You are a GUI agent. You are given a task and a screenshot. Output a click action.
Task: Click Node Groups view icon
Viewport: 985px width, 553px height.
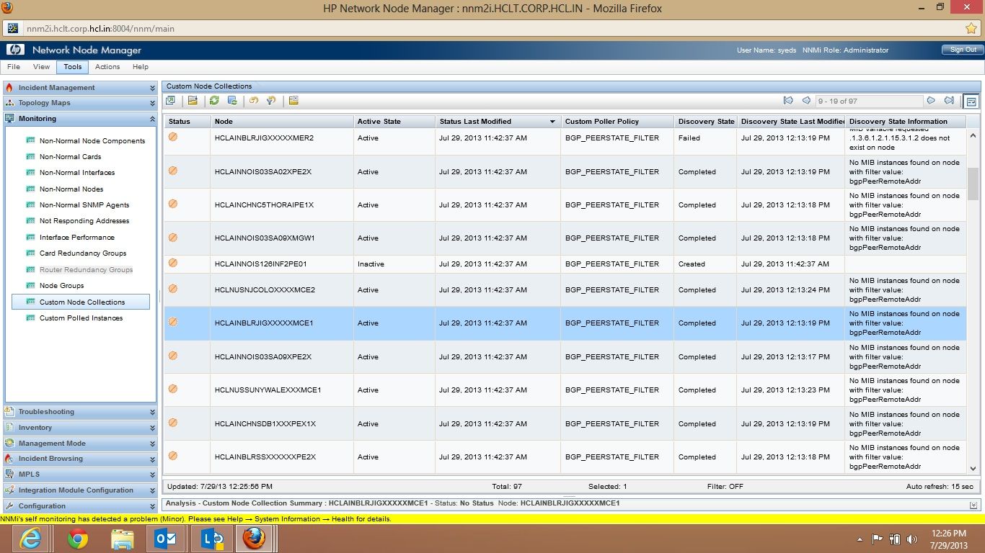point(30,285)
